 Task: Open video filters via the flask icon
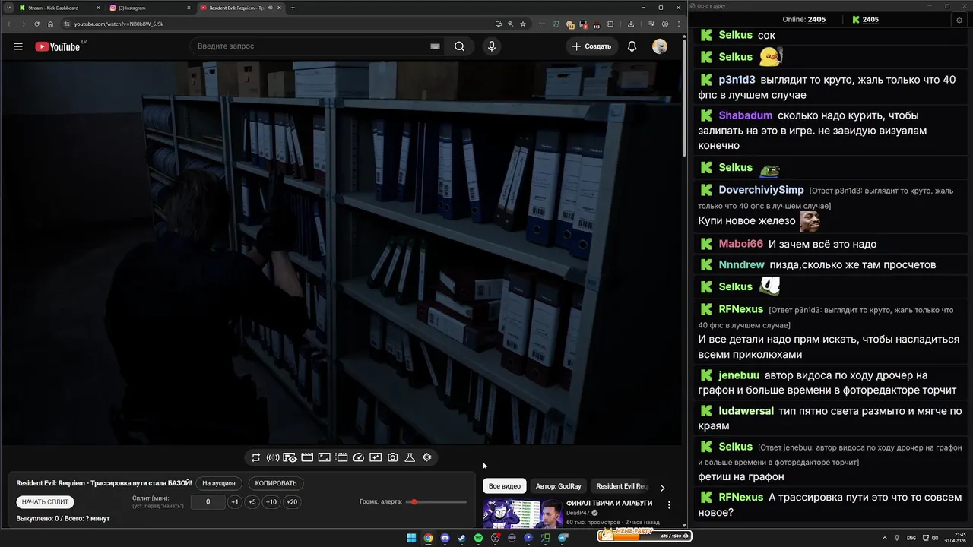(x=410, y=457)
